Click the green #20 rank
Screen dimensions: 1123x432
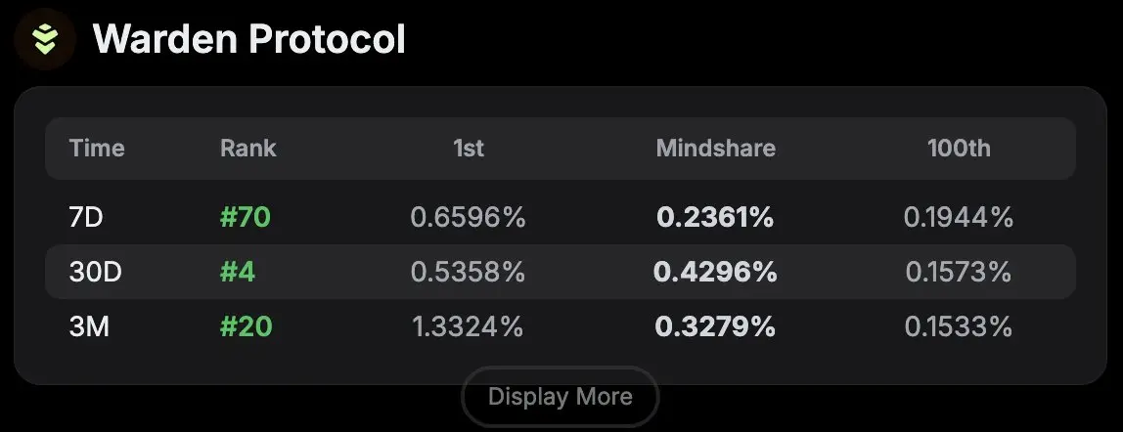[x=247, y=326]
